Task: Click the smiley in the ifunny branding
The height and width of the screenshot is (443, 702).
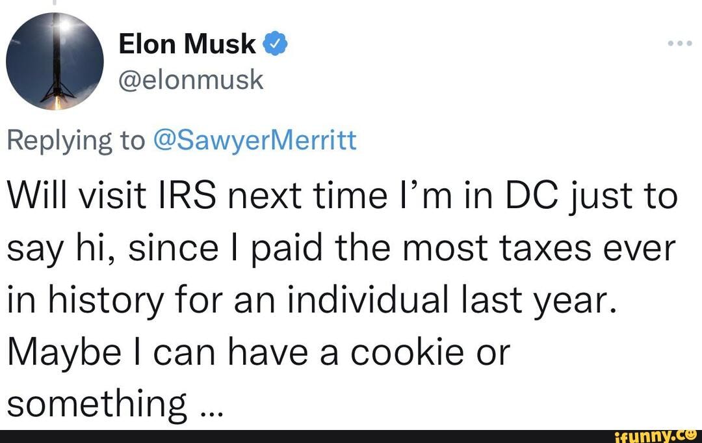Action: (691, 435)
